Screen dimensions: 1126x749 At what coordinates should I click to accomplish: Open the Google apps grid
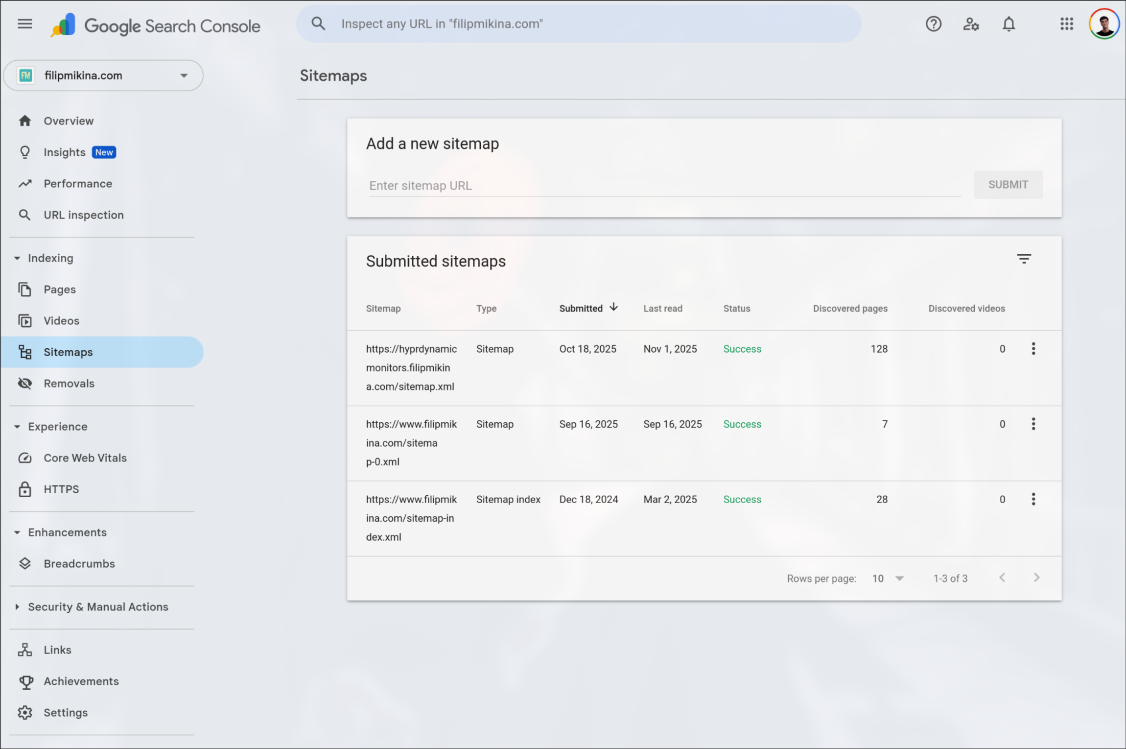tap(1066, 24)
